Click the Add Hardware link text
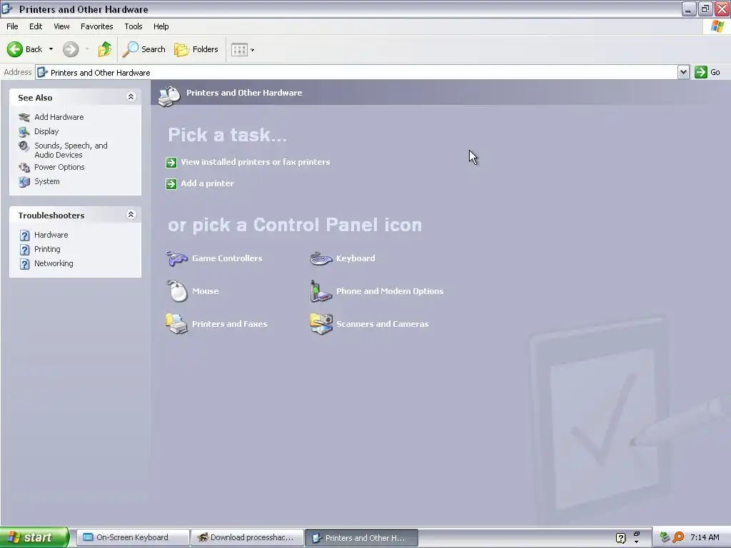Image resolution: width=731 pixels, height=548 pixels. pos(59,117)
